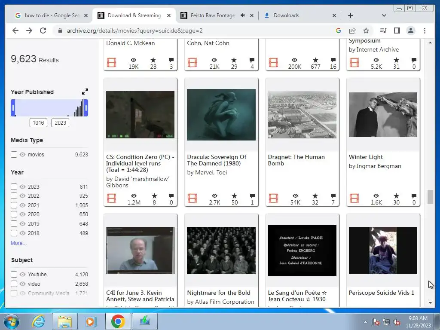
Task: Open Dracula: Sovereign Of The Damned title
Action: [217, 160]
